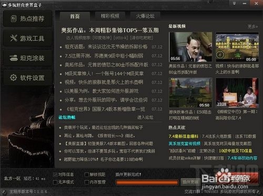Open video title 元首的愤怒之80金币拆配件版 under thumbnail
This screenshot has height=196, width=263.
tap(190, 69)
